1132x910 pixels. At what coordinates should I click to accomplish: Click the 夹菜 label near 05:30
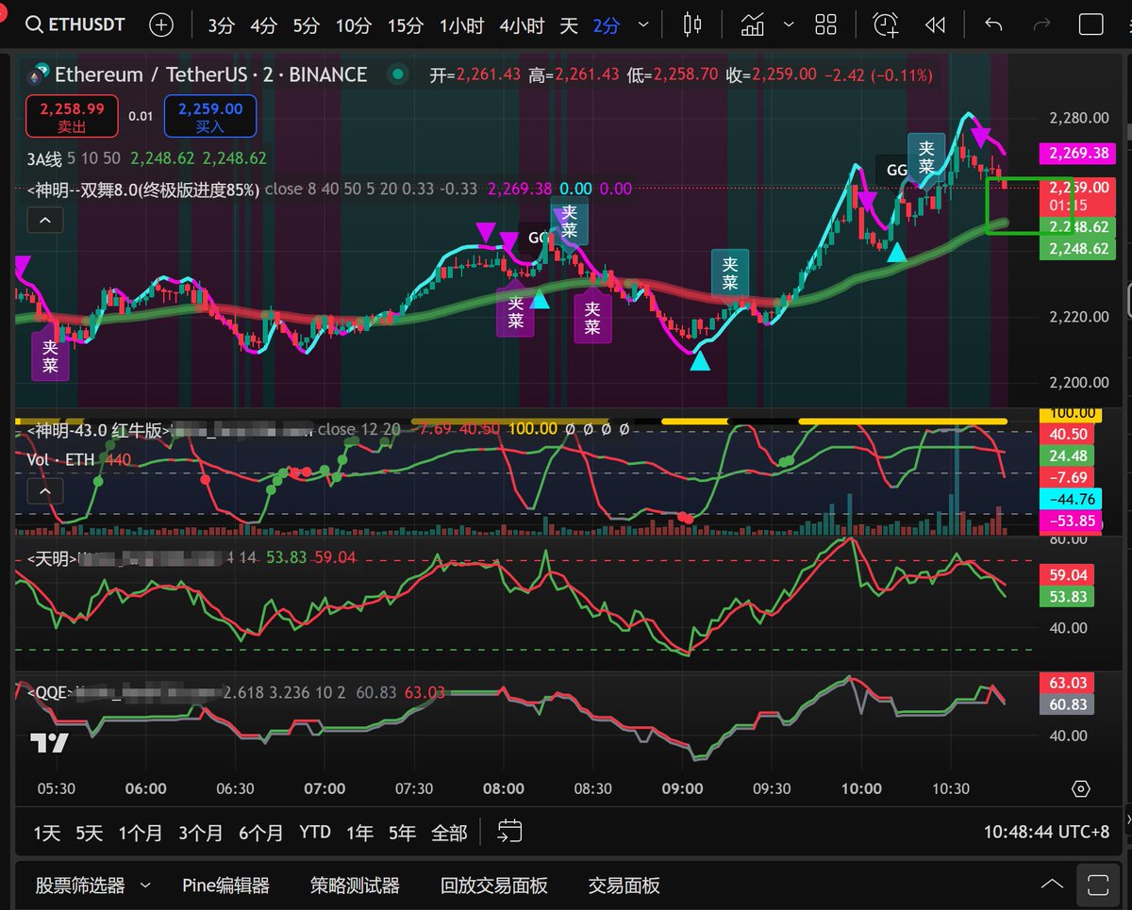click(x=50, y=356)
